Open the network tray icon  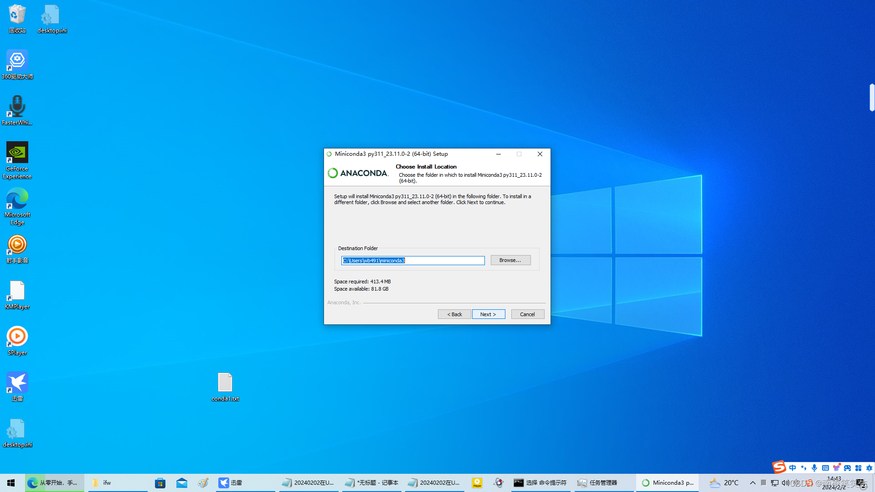[775, 483]
